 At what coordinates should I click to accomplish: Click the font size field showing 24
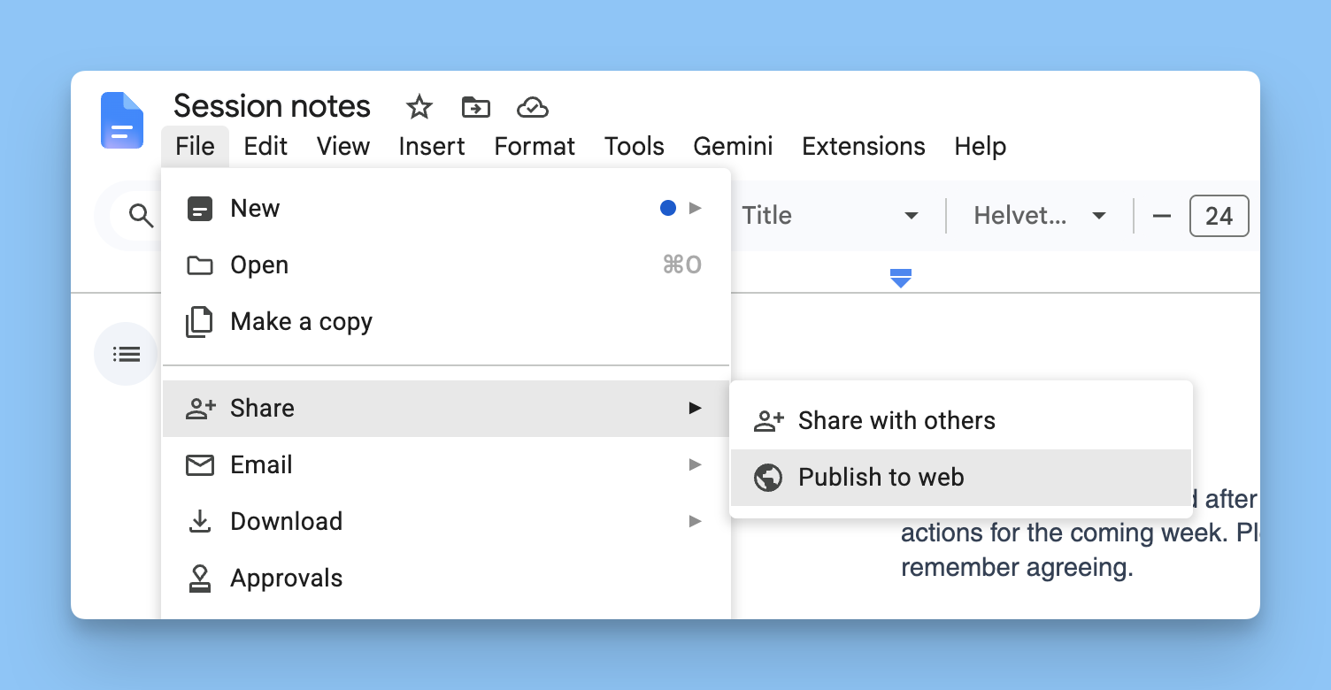click(1219, 216)
